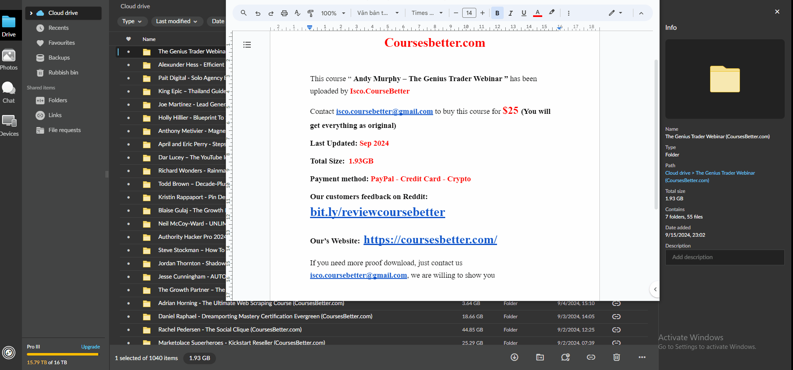Click the print icon in toolbar
This screenshot has height=370, width=793.
point(284,13)
